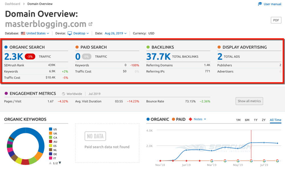285x174 pixels.
Task: Open the Aug 26, 2019 date dropdown
Action: [x=115, y=33]
